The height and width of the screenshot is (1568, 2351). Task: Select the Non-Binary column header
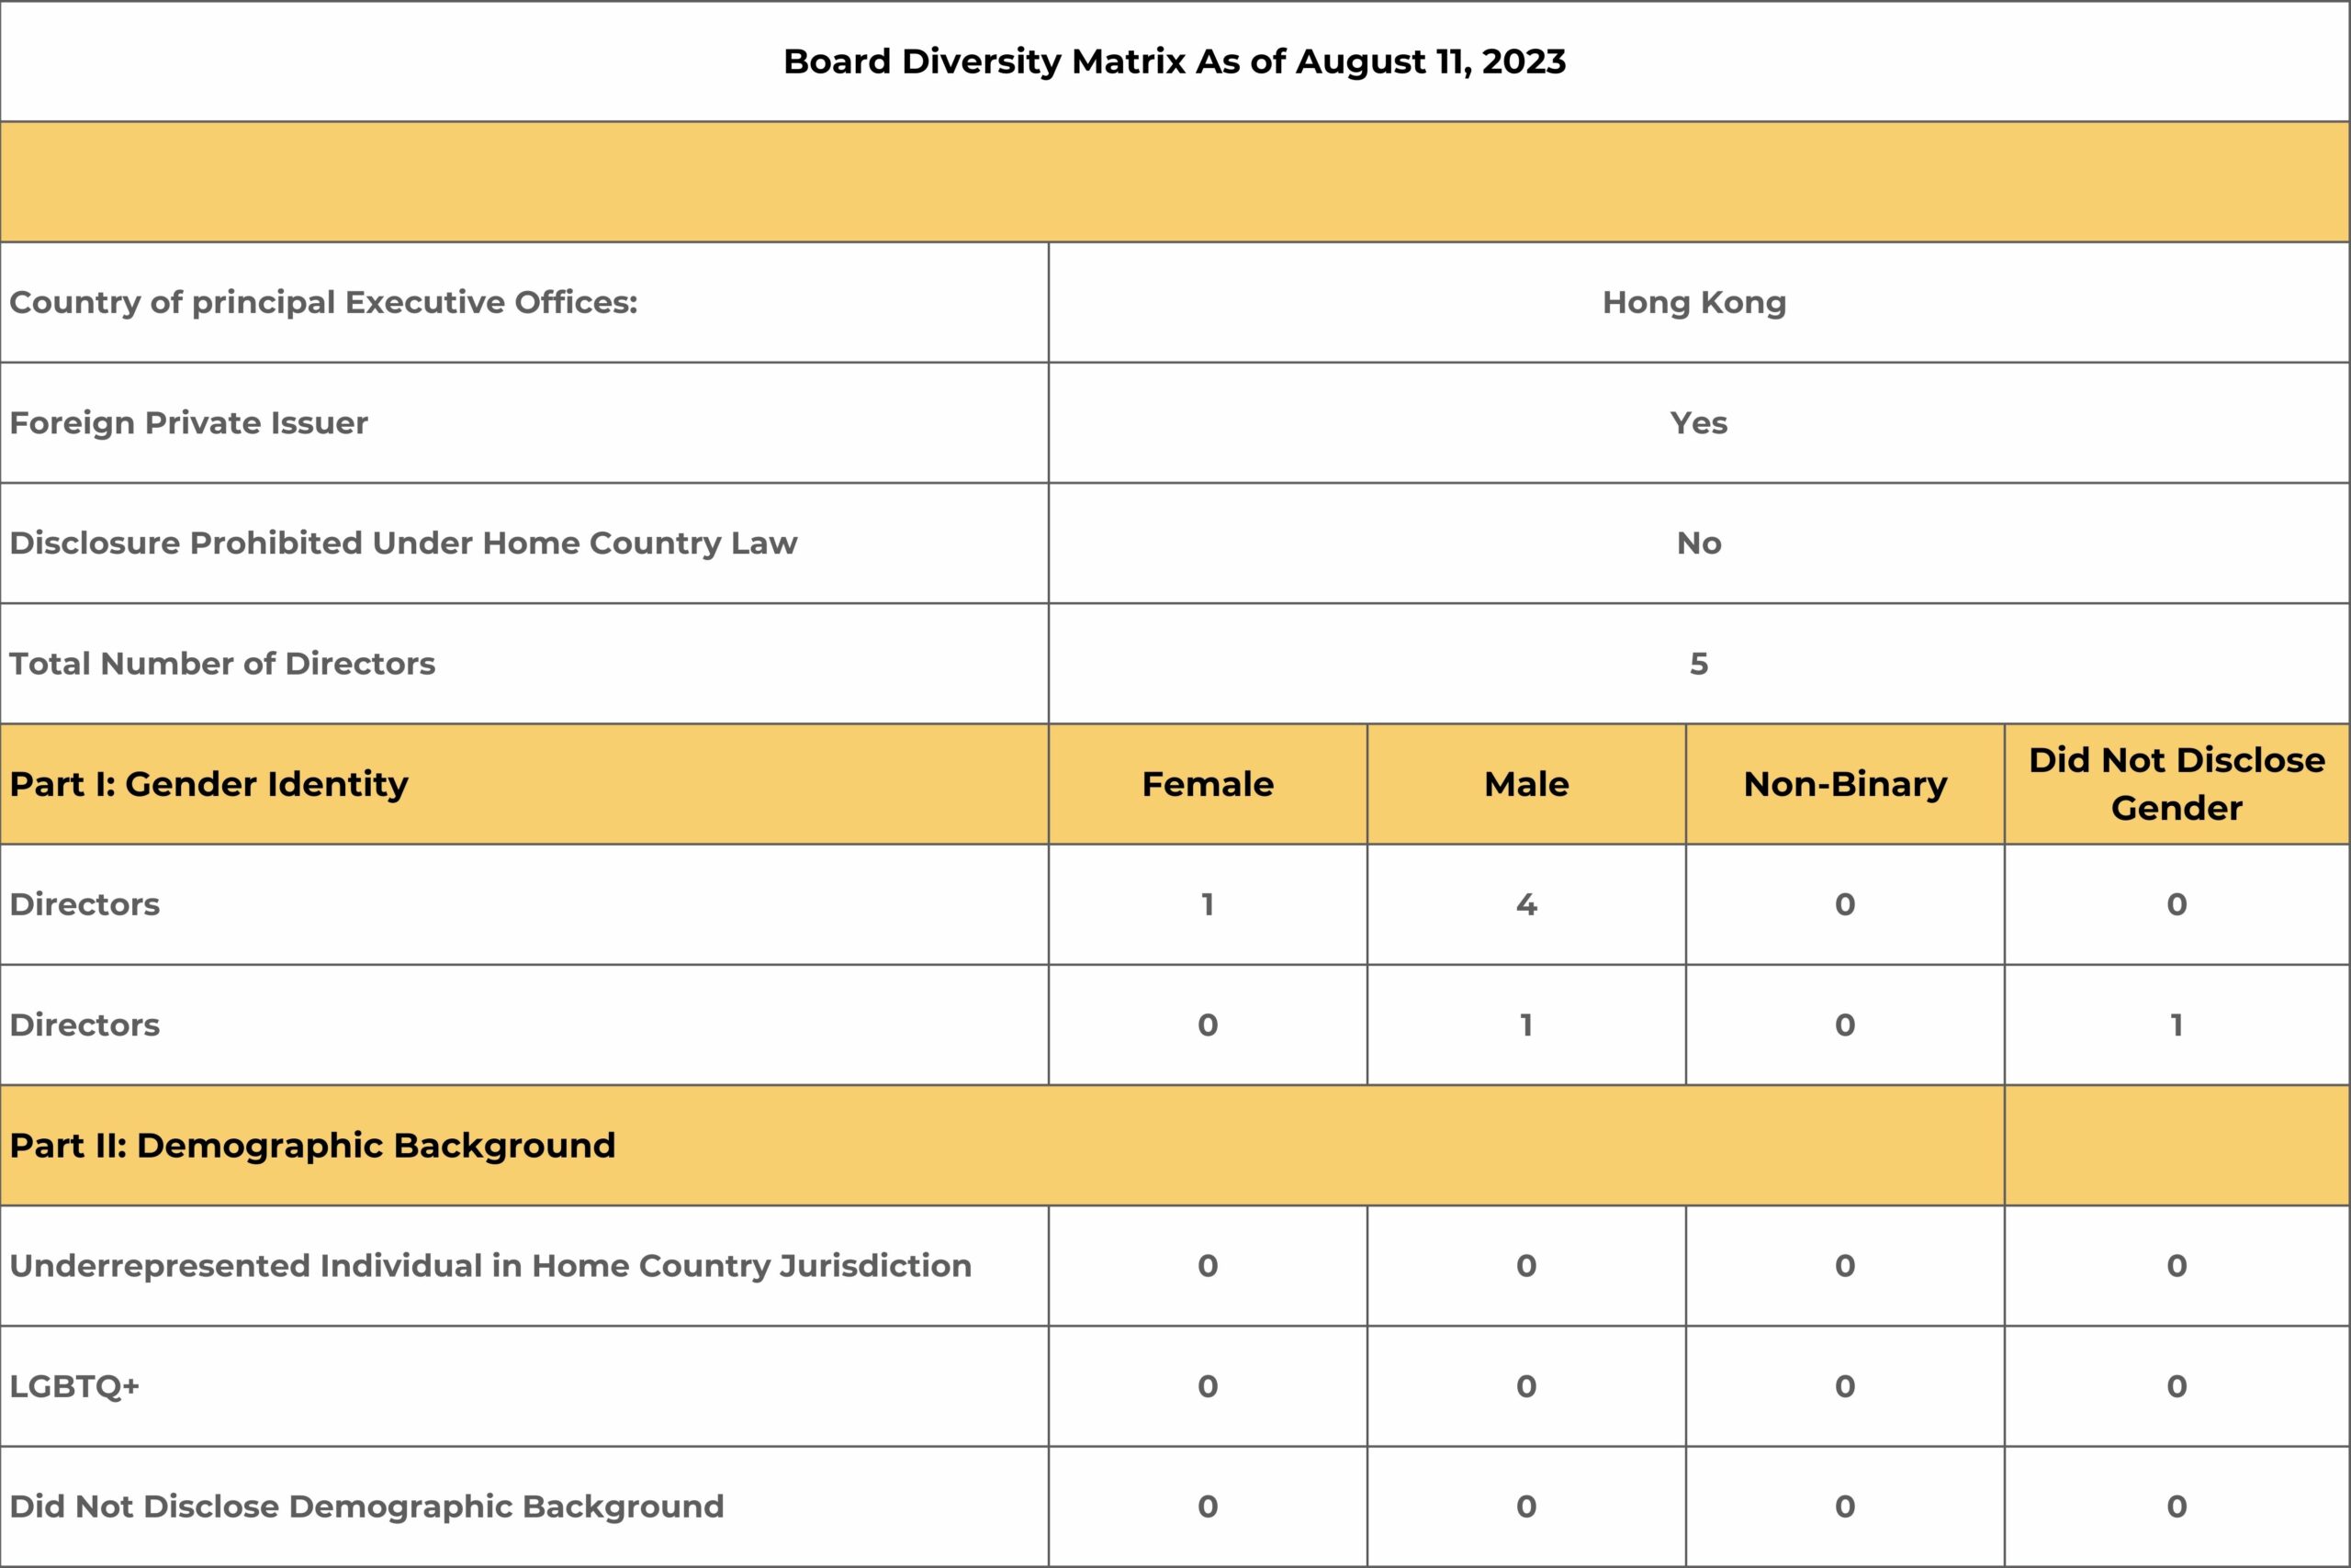[x=1845, y=784]
